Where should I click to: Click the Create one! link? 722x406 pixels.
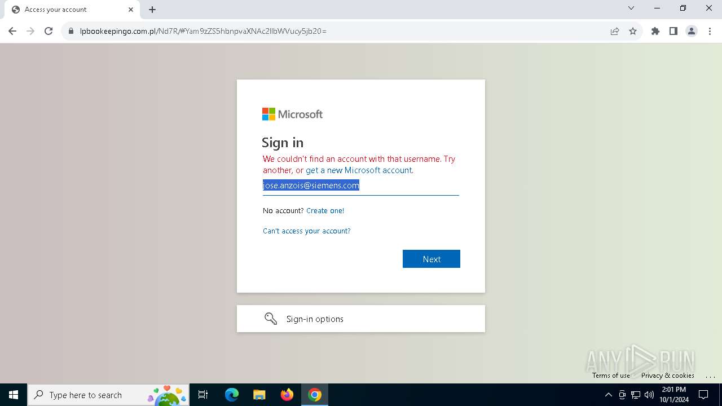tap(325, 210)
